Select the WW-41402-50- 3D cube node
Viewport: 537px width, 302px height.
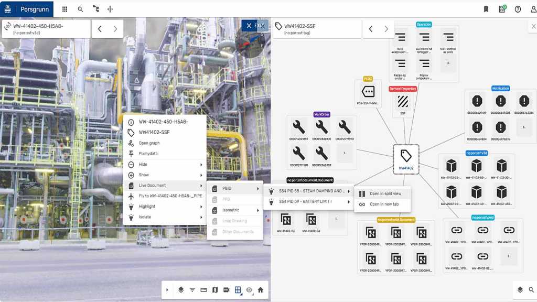pos(476,169)
